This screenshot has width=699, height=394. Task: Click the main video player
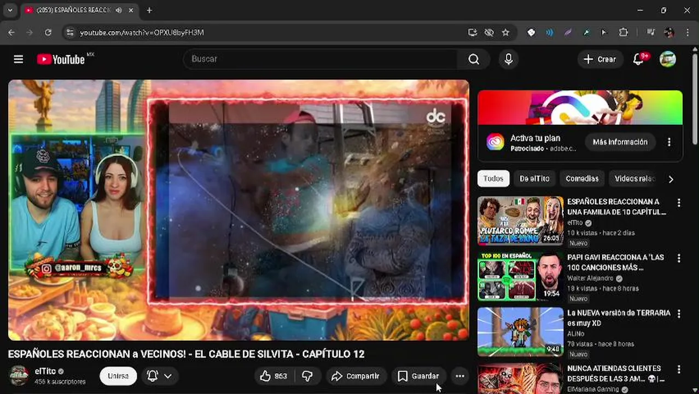(x=238, y=210)
